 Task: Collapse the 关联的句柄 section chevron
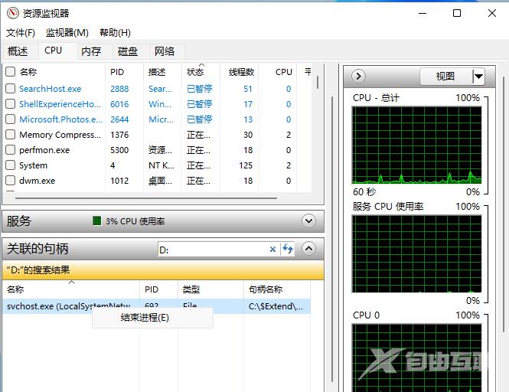308,249
